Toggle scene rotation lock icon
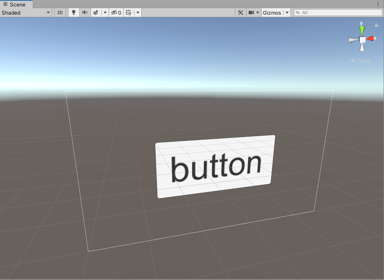384x280 pixels. click(x=376, y=25)
